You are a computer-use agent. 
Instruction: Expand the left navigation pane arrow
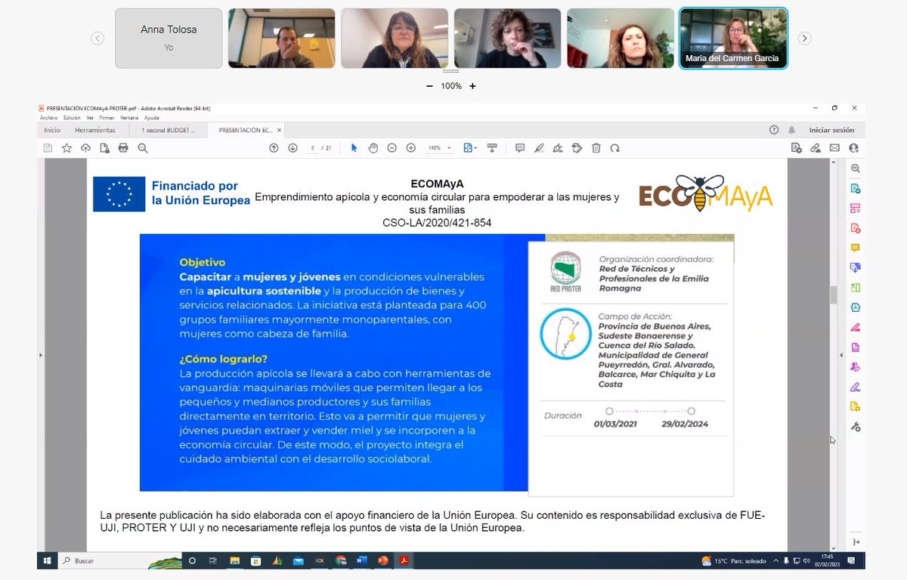(42, 355)
